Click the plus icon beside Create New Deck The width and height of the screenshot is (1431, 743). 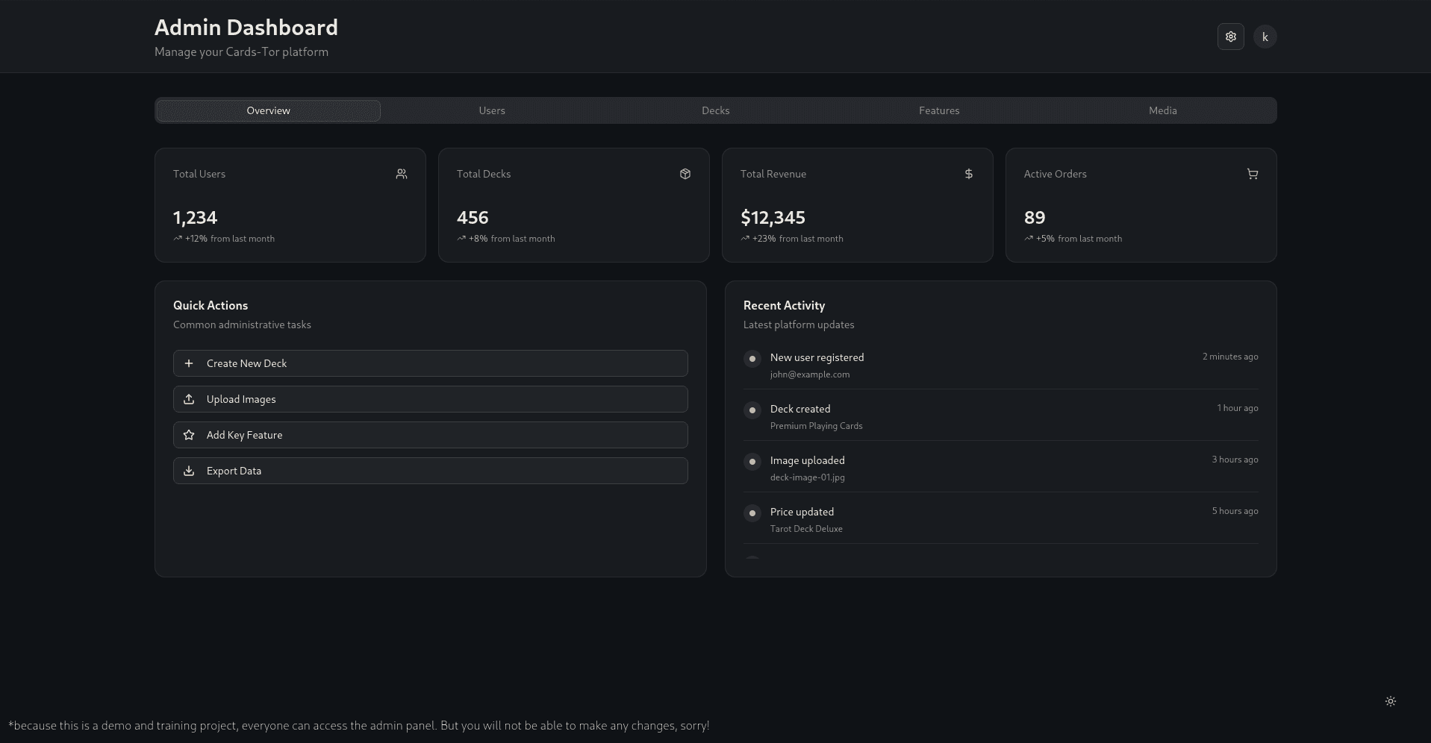pyautogui.click(x=189, y=363)
